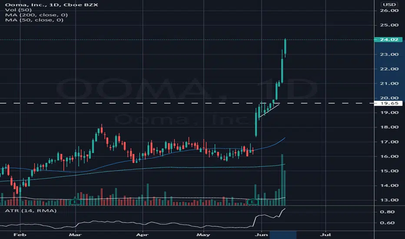Select the small white trendline under June candles
The width and height of the screenshot is (405, 239).
point(269,110)
